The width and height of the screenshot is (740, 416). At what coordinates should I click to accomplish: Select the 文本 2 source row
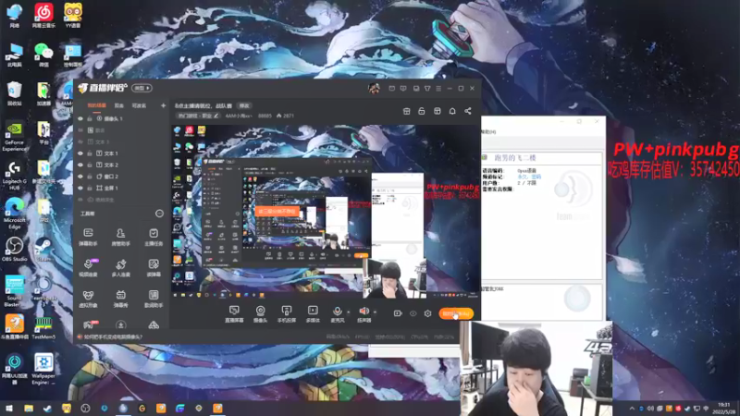pos(122,165)
